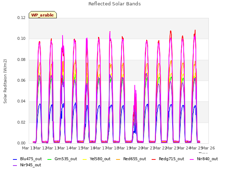This screenshot has width=230, height=172.
Task: Click the Mar 14 x-axis tick label
Action: 65,148
